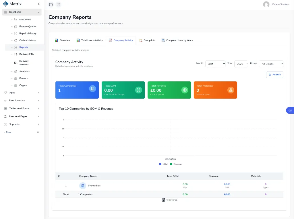Click the Analytics pie chart icon
The width and height of the screenshot is (294, 219).
point(16,71)
